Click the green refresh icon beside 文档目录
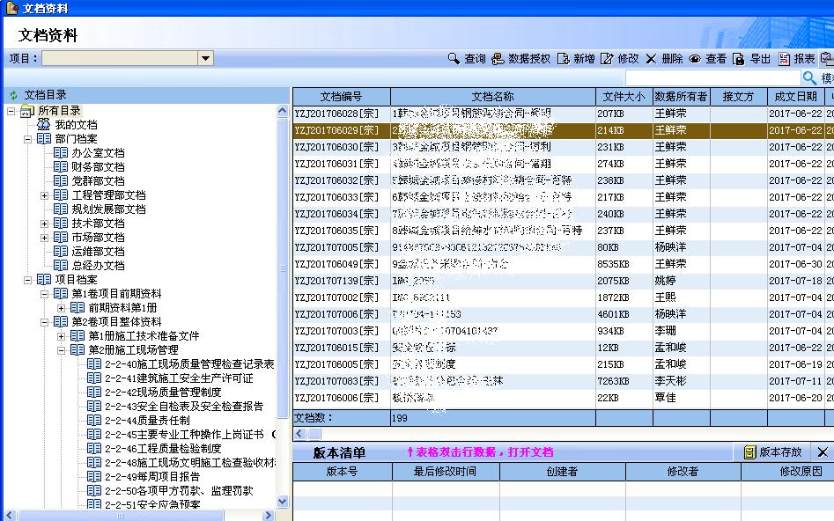The image size is (834, 521). [x=13, y=95]
